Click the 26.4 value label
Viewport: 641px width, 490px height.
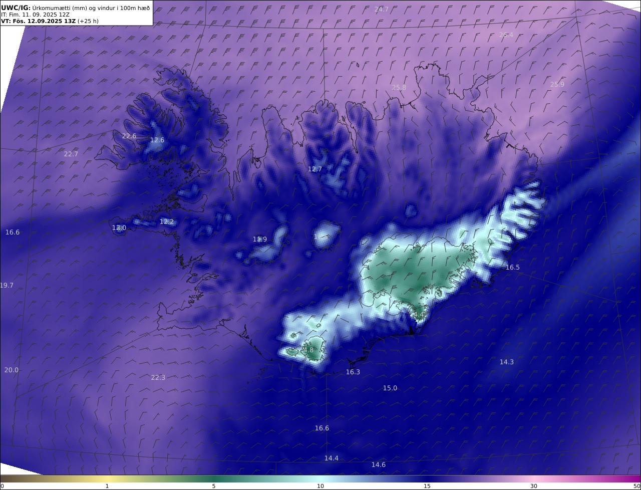pyautogui.click(x=506, y=35)
